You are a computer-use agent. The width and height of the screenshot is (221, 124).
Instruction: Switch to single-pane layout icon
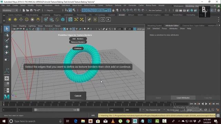coord(7,78)
